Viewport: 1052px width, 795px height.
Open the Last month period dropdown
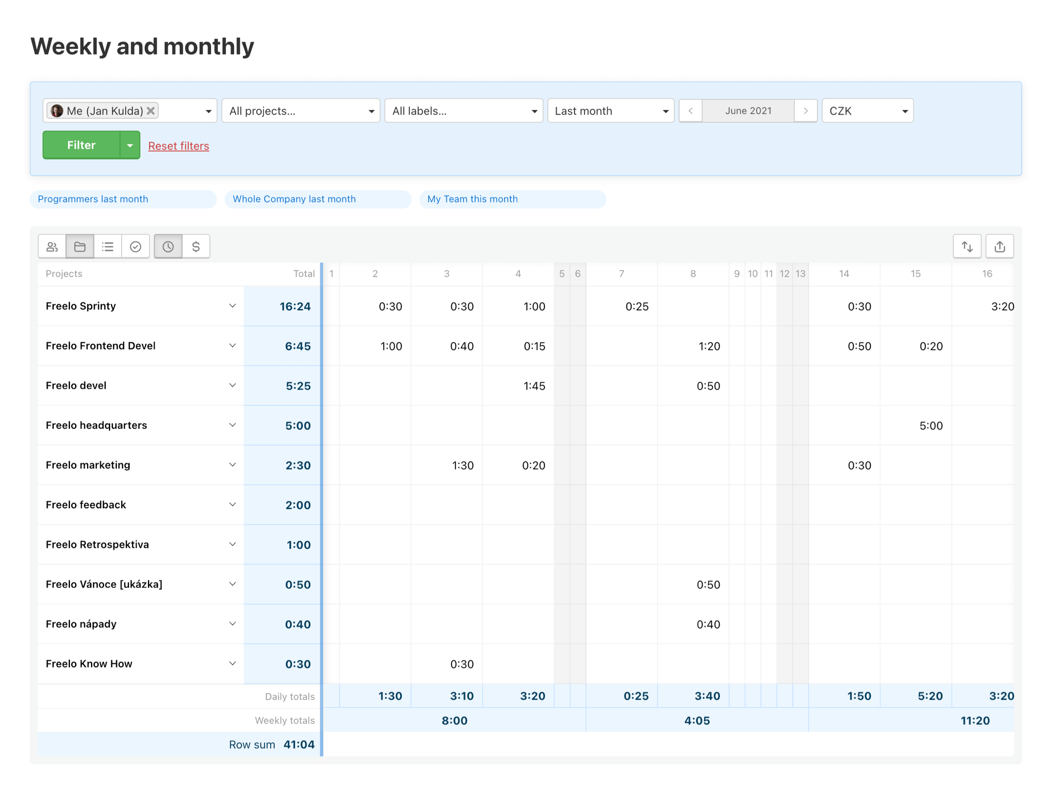click(x=611, y=111)
